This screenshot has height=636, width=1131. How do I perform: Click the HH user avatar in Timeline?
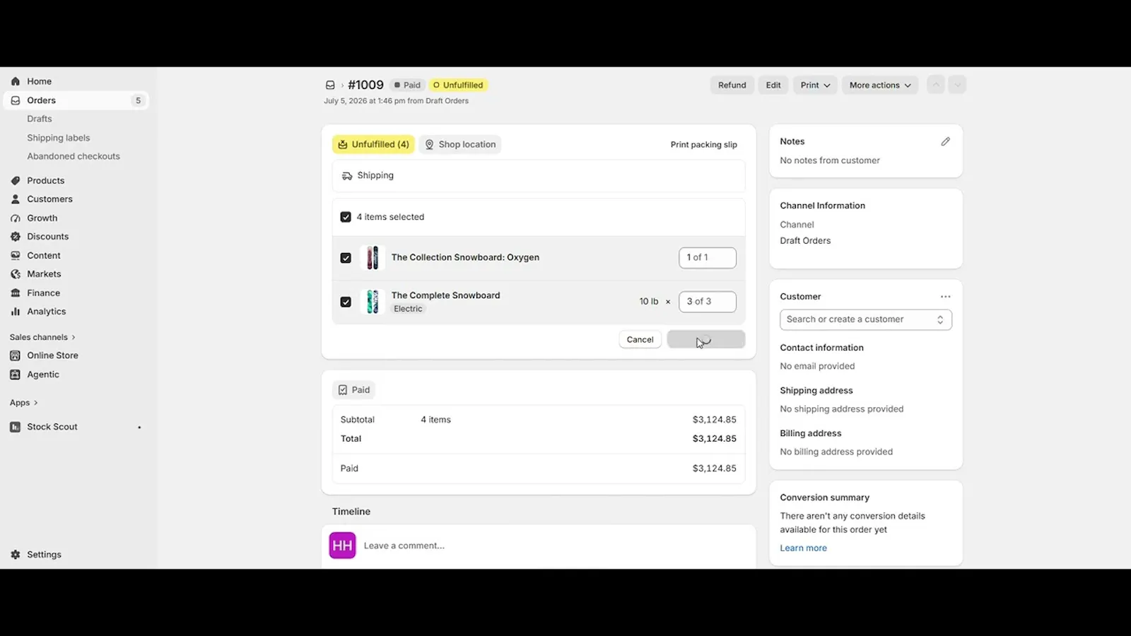coord(343,546)
